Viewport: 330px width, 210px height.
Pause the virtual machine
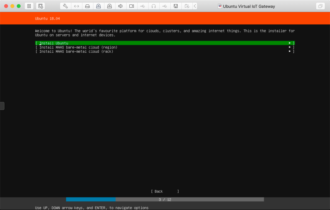pyautogui.click(x=29, y=6)
